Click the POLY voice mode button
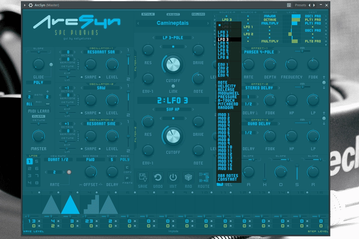The image size is (359, 239). [38, 82]
